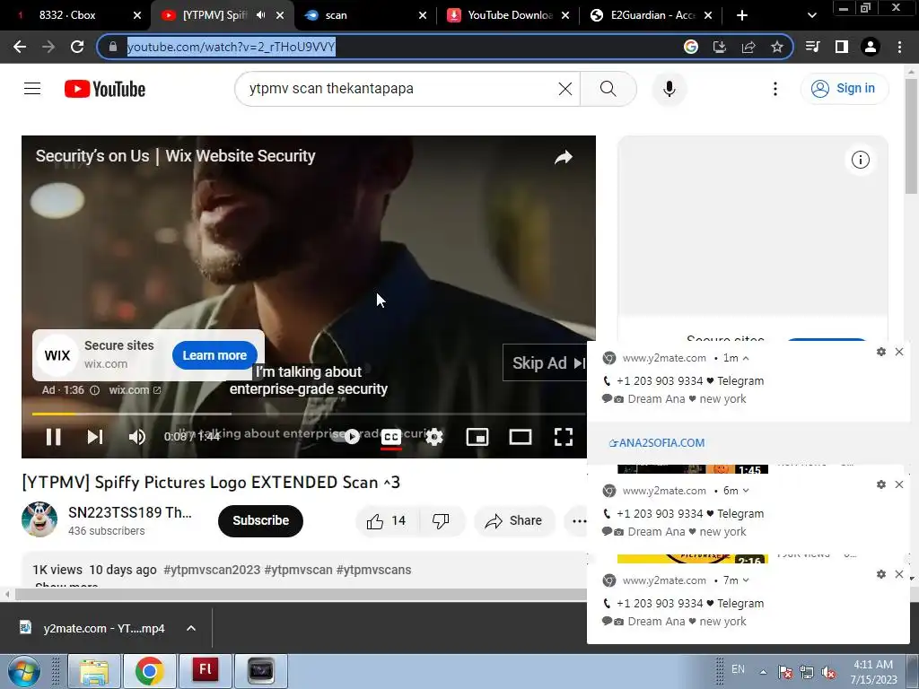Pause the video playback
This screenshot has width=919, height=689.
coord(53,437)
